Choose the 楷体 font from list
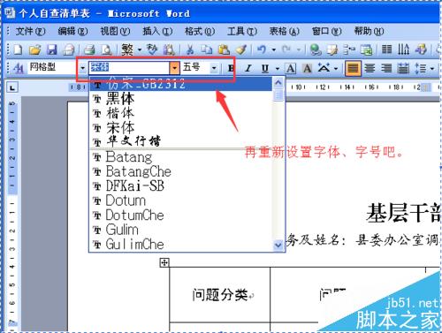The image size is (442, 333). [x=180, y=113]
